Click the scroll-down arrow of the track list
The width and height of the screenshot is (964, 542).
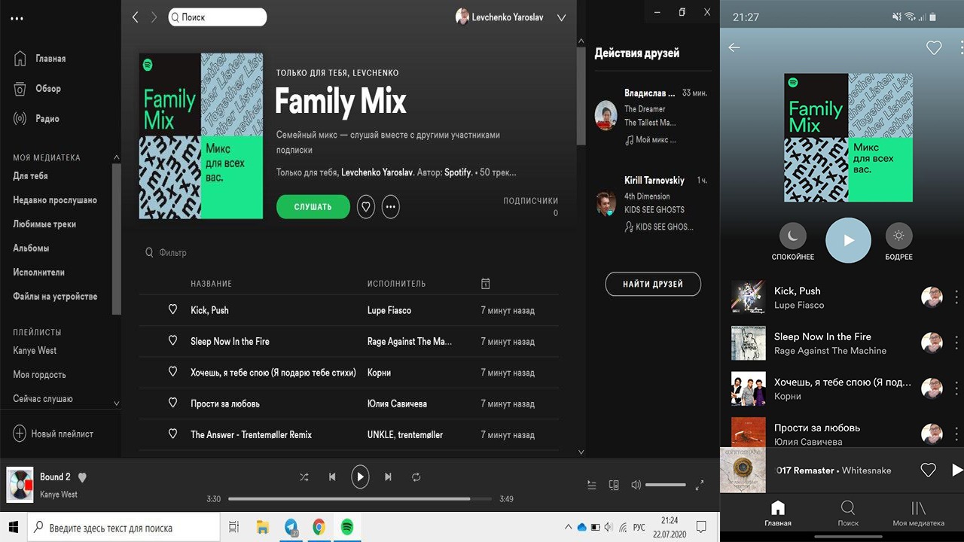tap(581, 452)
